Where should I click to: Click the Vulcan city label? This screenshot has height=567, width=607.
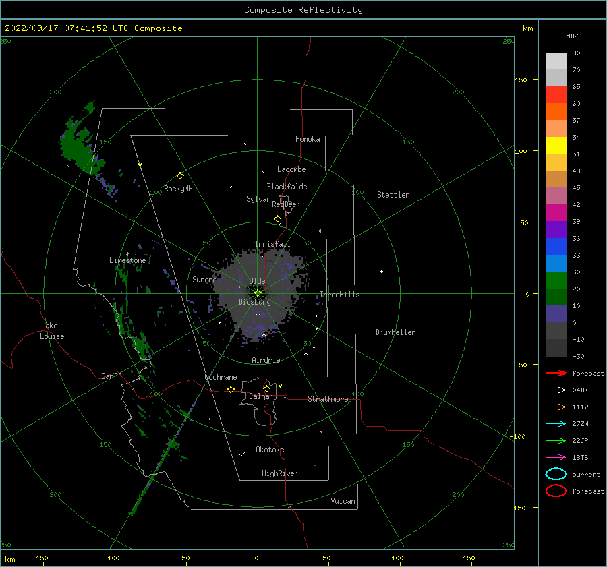pos(343,501)
